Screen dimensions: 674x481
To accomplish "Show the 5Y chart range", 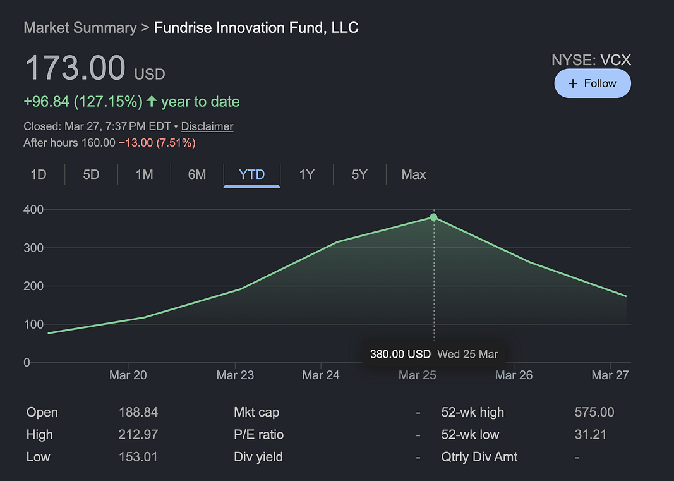I will coord(359,174).
